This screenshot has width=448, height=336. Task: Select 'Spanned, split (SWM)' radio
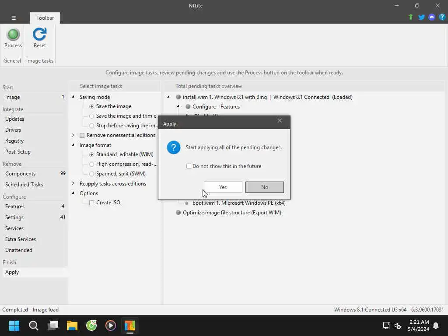click(x=91, y=174)
